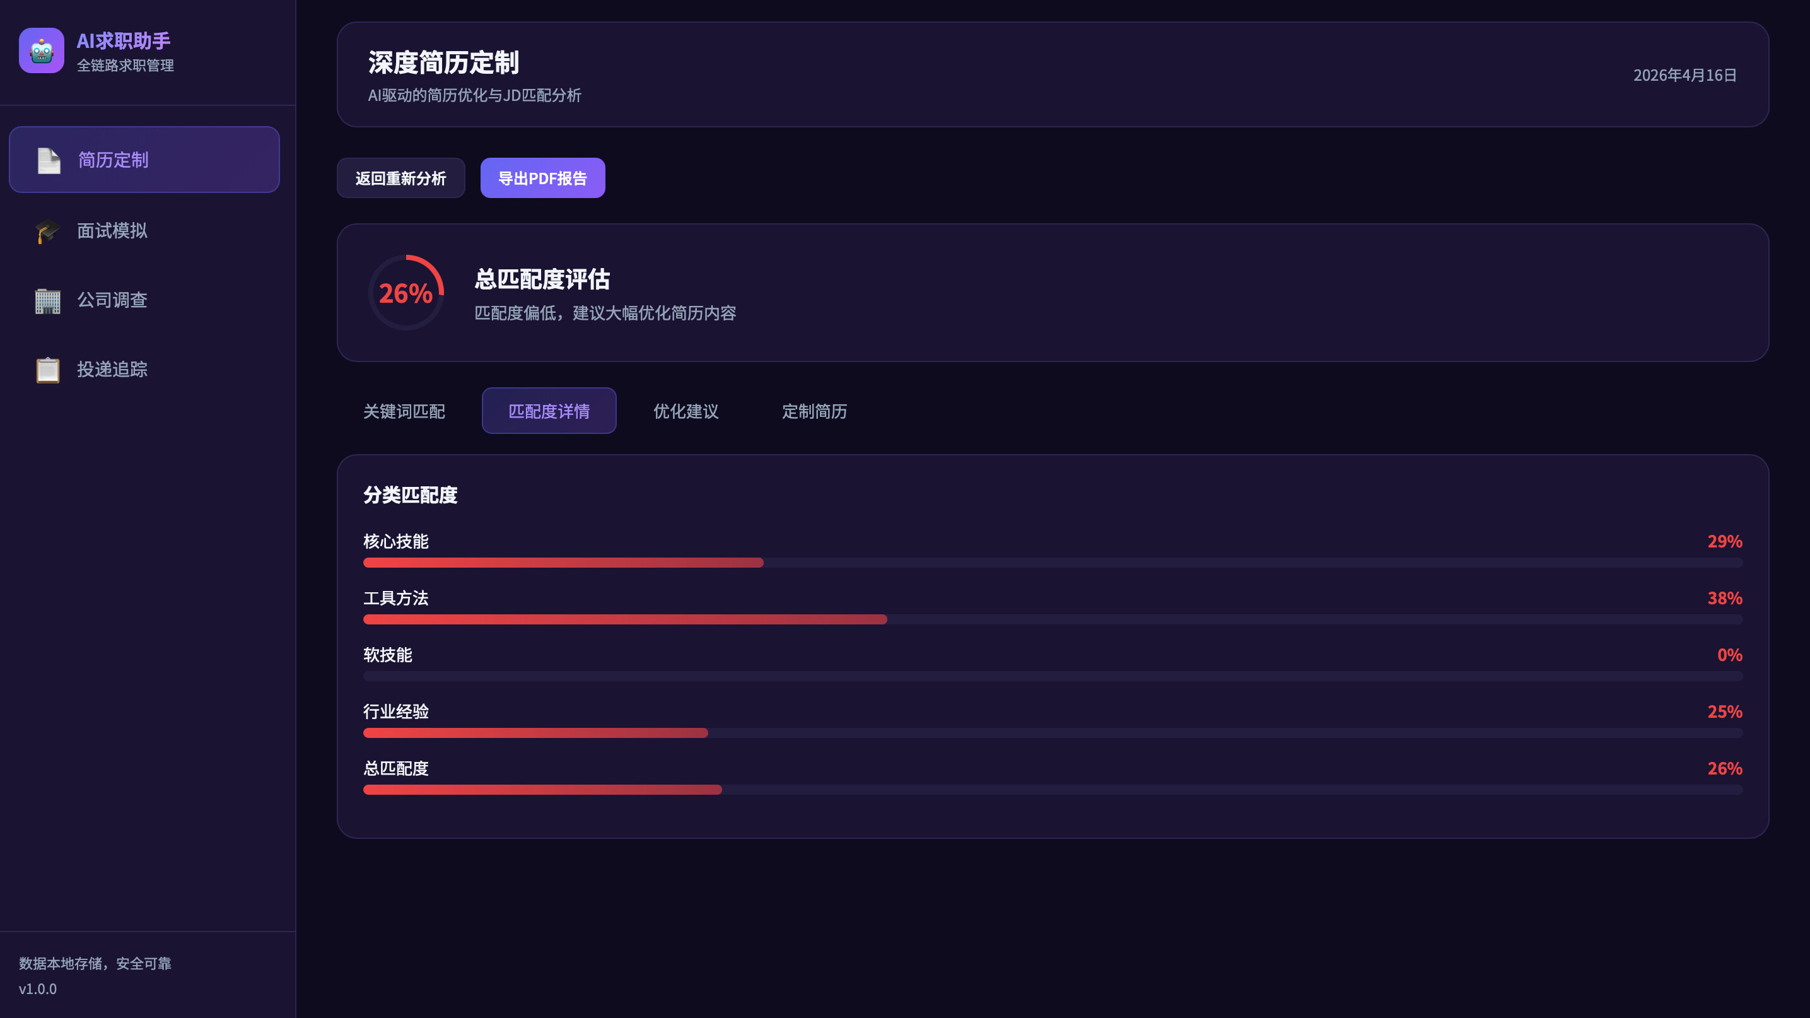Click the 行业经验 progress bar

1053,733
